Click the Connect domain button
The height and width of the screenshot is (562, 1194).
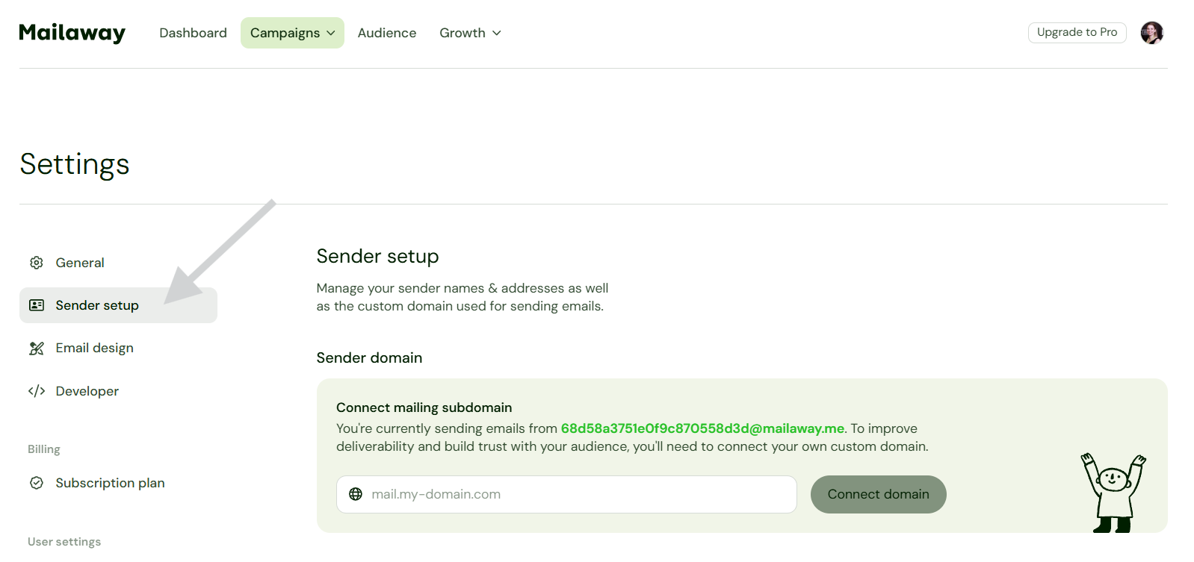(x=878, y=494)
